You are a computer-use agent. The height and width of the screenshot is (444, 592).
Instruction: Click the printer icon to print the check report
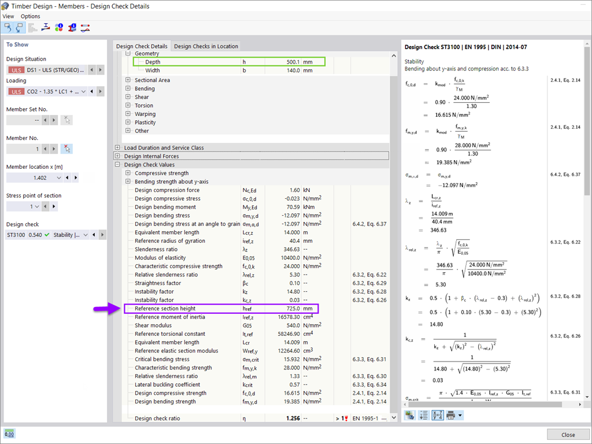pos(449,415)
